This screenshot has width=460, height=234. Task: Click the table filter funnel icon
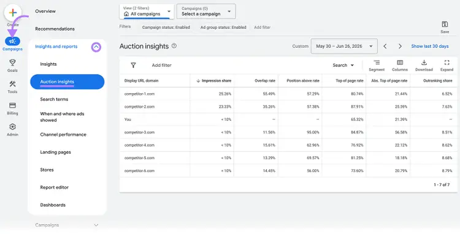point(133,65)
